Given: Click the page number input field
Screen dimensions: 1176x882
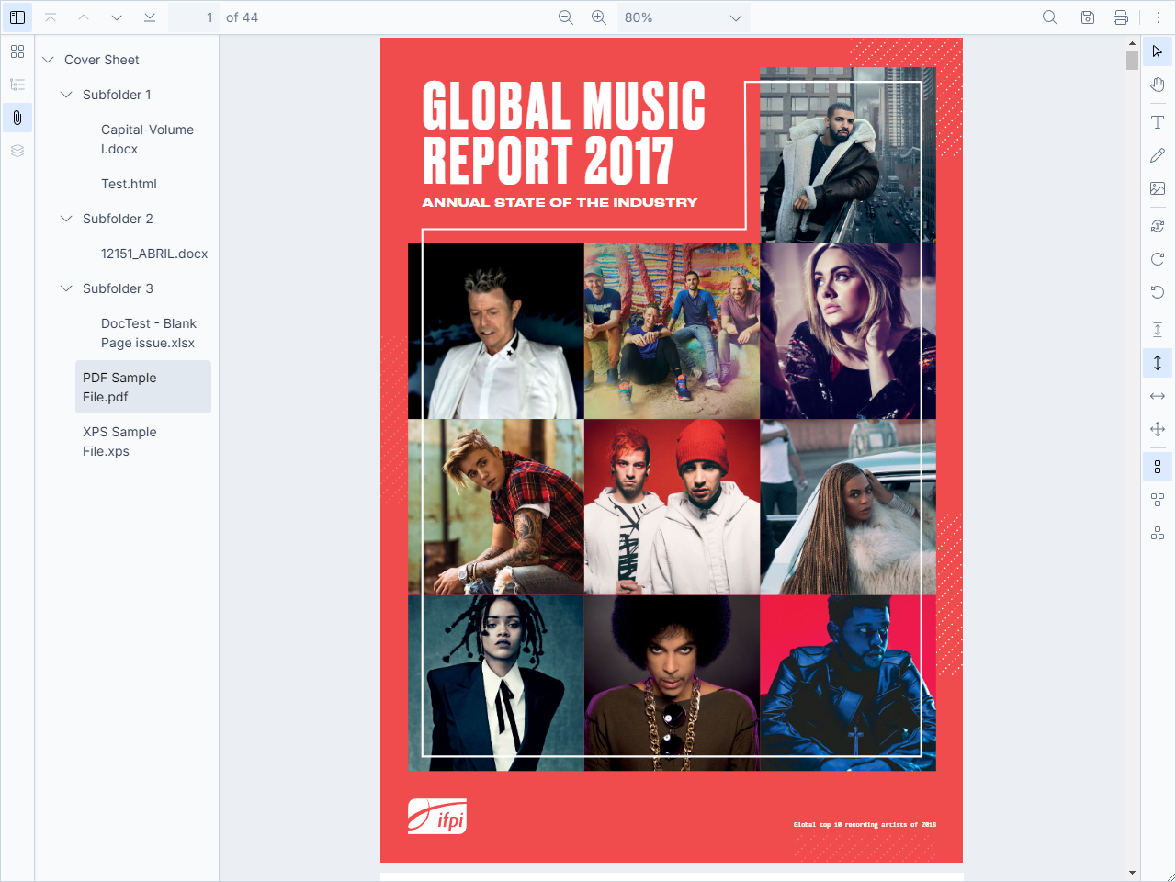Looking at the screenshot, I should pyautogui.click(x=194, y=17).
